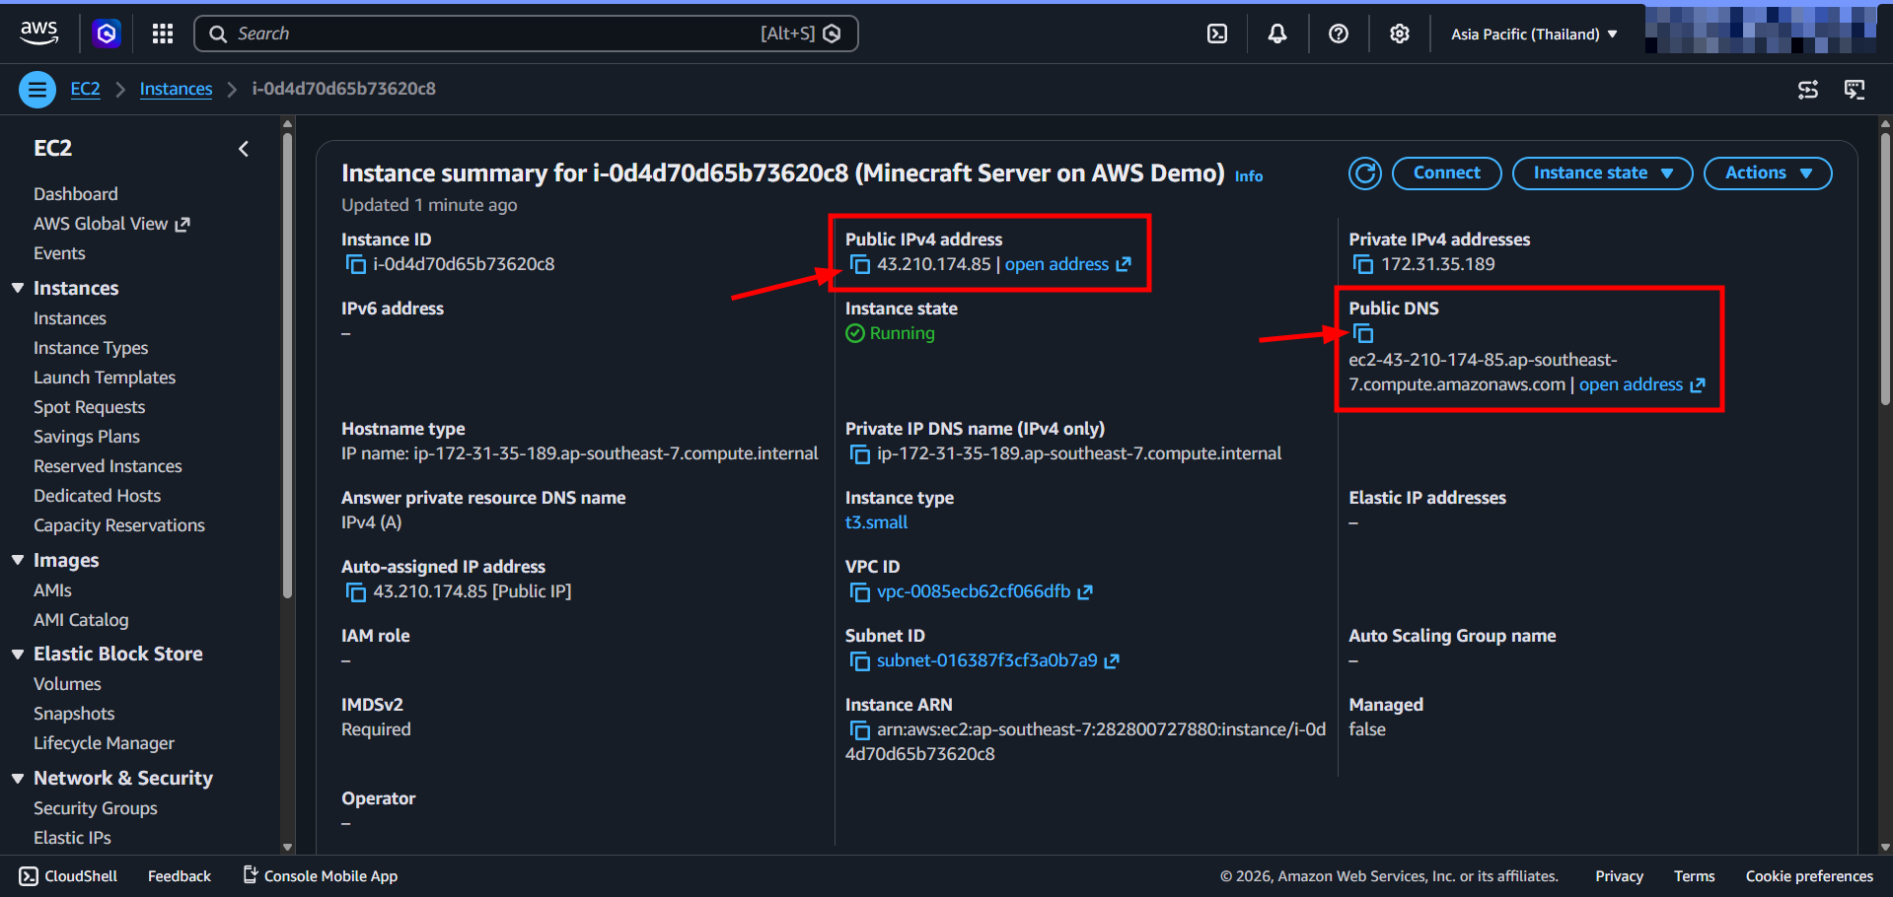Click the sidebar vertical scrollbar
Image resolution: width=1893 pixels, height=897 pixels.
click(x=287, y=365)
